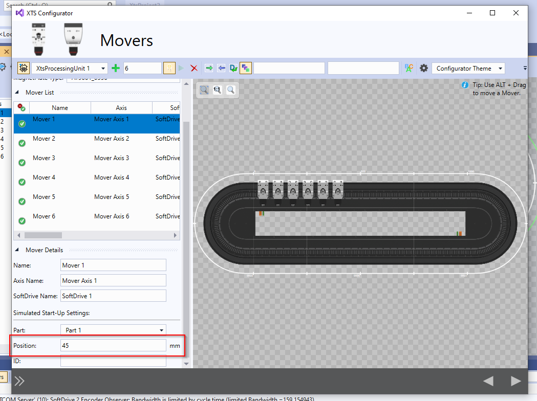Click the green right-arrow export icon

click(x=209, y=68)
